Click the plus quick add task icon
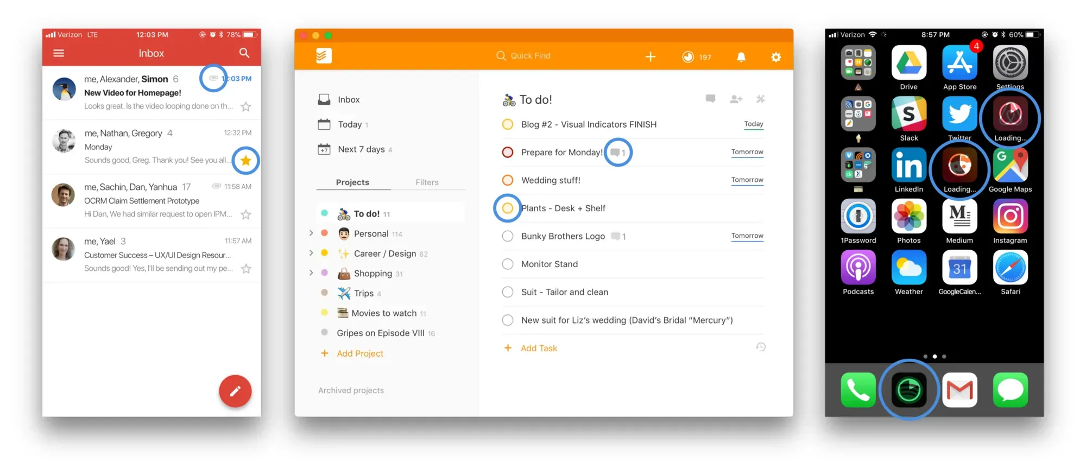 pos(651,56)
